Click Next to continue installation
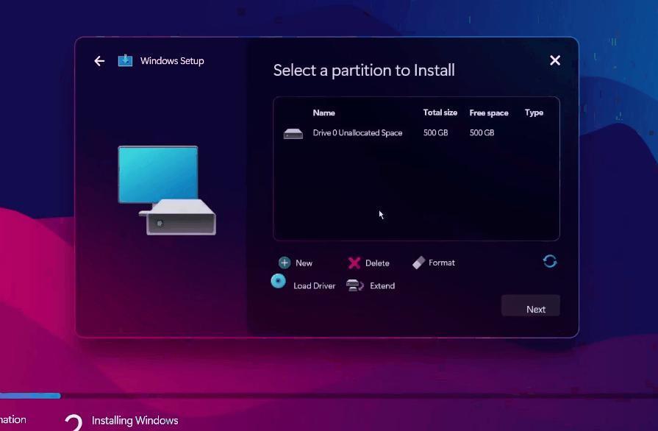This screenshot has height=431, width=658. tap(531, 305)
